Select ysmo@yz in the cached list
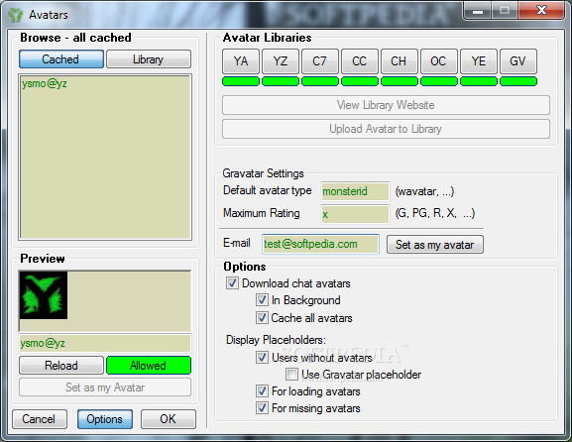Viewport: 572px width, 442px height. 45,84
